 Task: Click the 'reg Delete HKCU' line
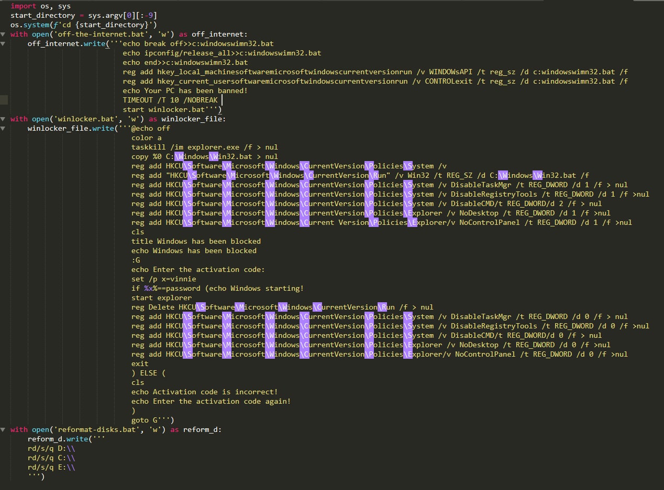282,307
